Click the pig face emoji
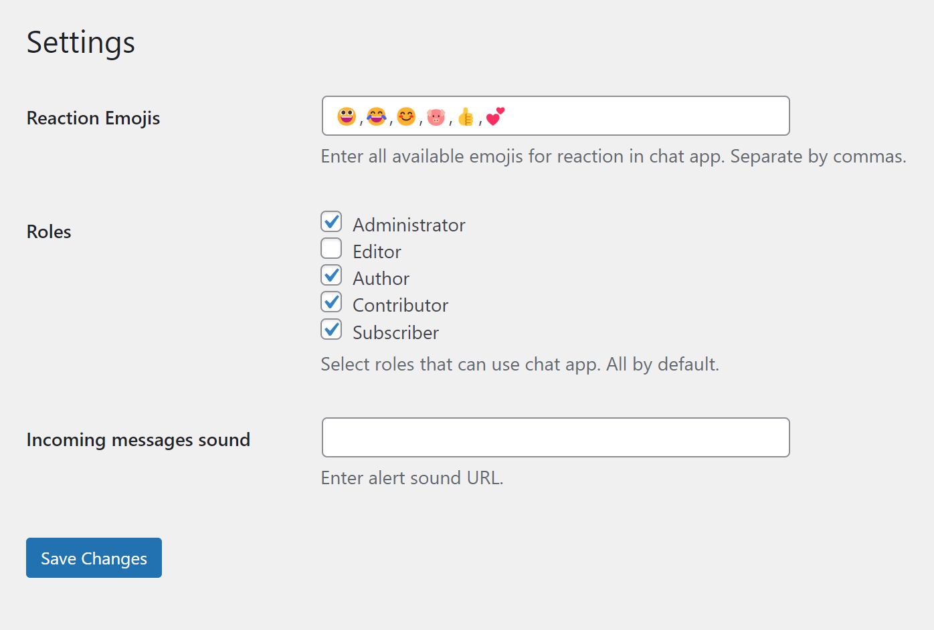This screenshot has height=630, width=934. click(x=436, y=117)
